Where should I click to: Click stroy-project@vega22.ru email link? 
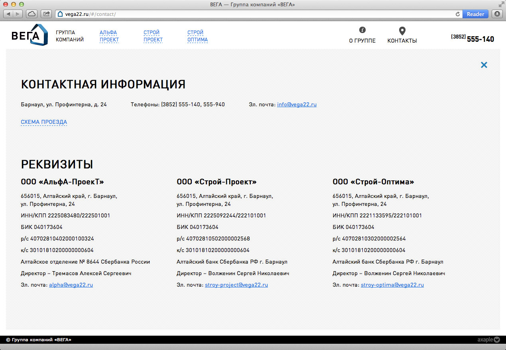(236, 285)
